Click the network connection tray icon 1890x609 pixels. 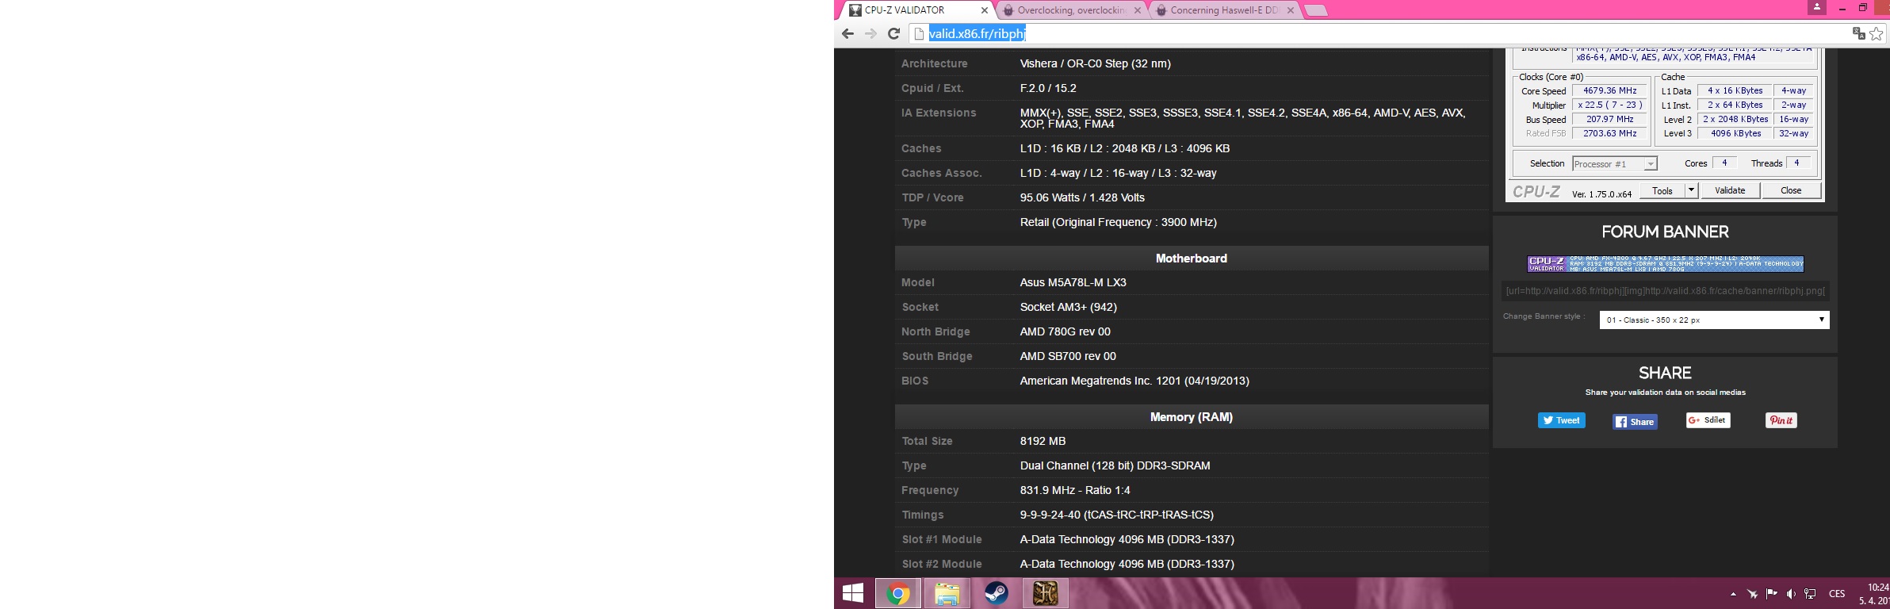[1810, 594]
